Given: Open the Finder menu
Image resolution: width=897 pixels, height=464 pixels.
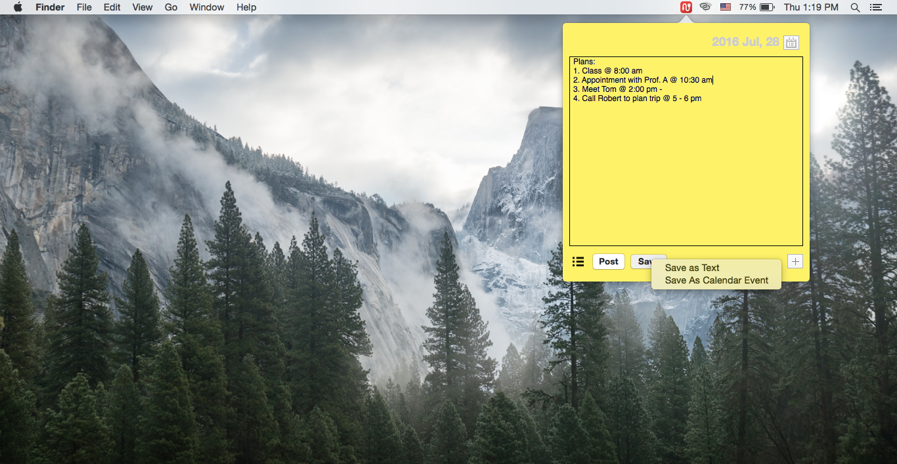Looking at the screenshot, I should (50, 7).
